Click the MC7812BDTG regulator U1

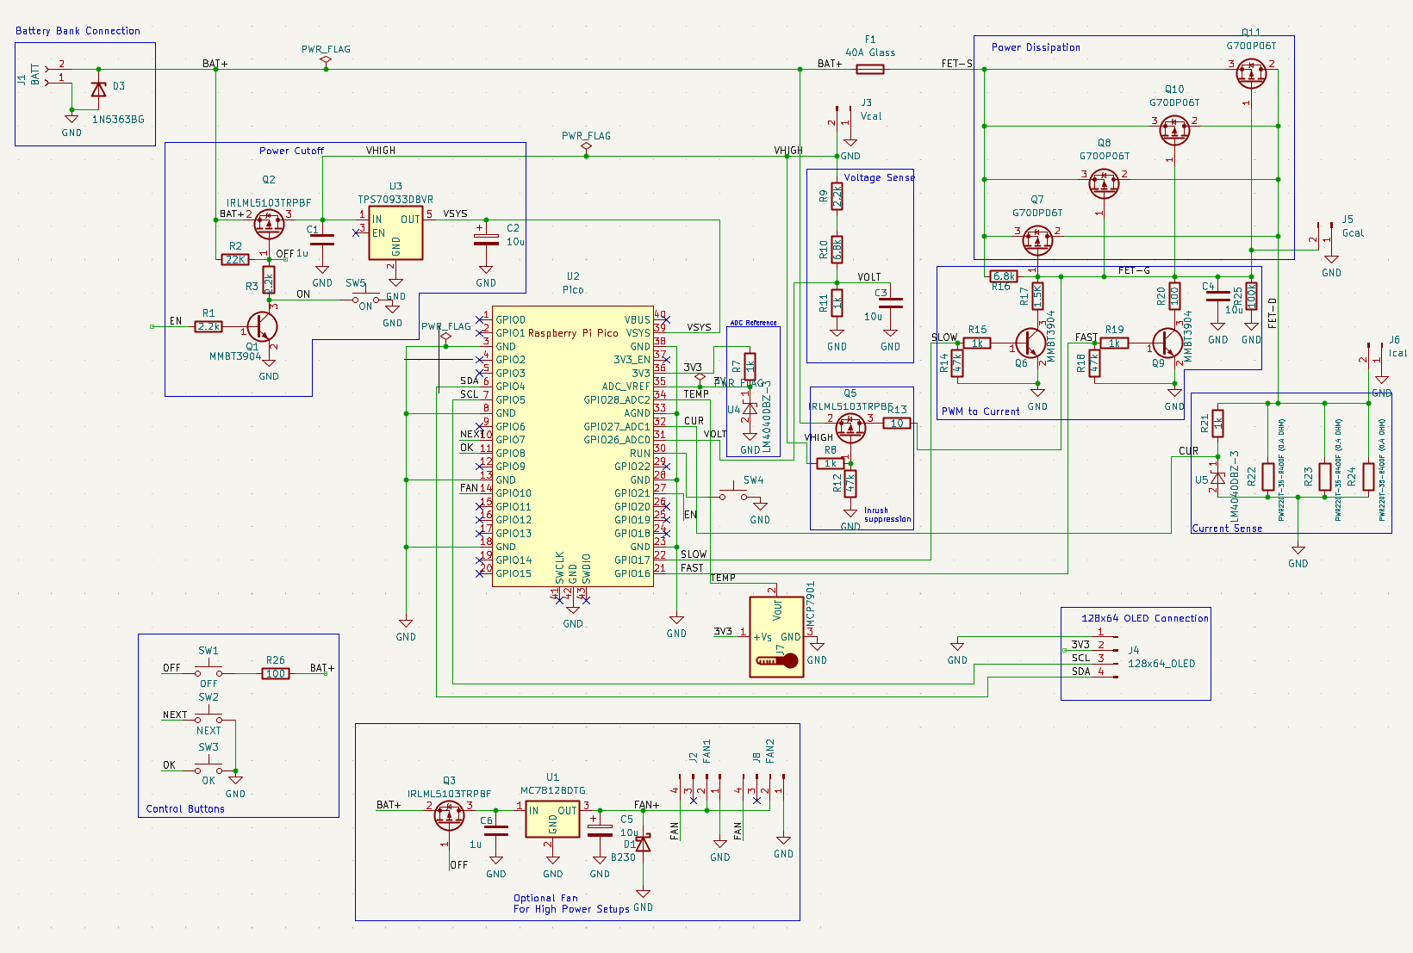[551, 818]
